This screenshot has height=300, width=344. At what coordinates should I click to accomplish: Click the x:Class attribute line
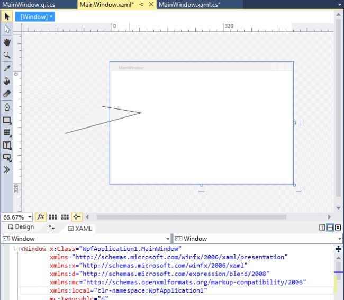point(115,249)
